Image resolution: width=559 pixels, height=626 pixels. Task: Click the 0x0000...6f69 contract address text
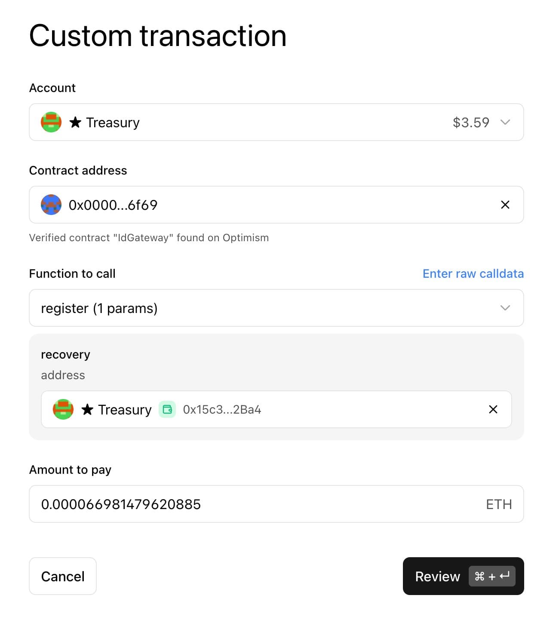pos(113,205)
